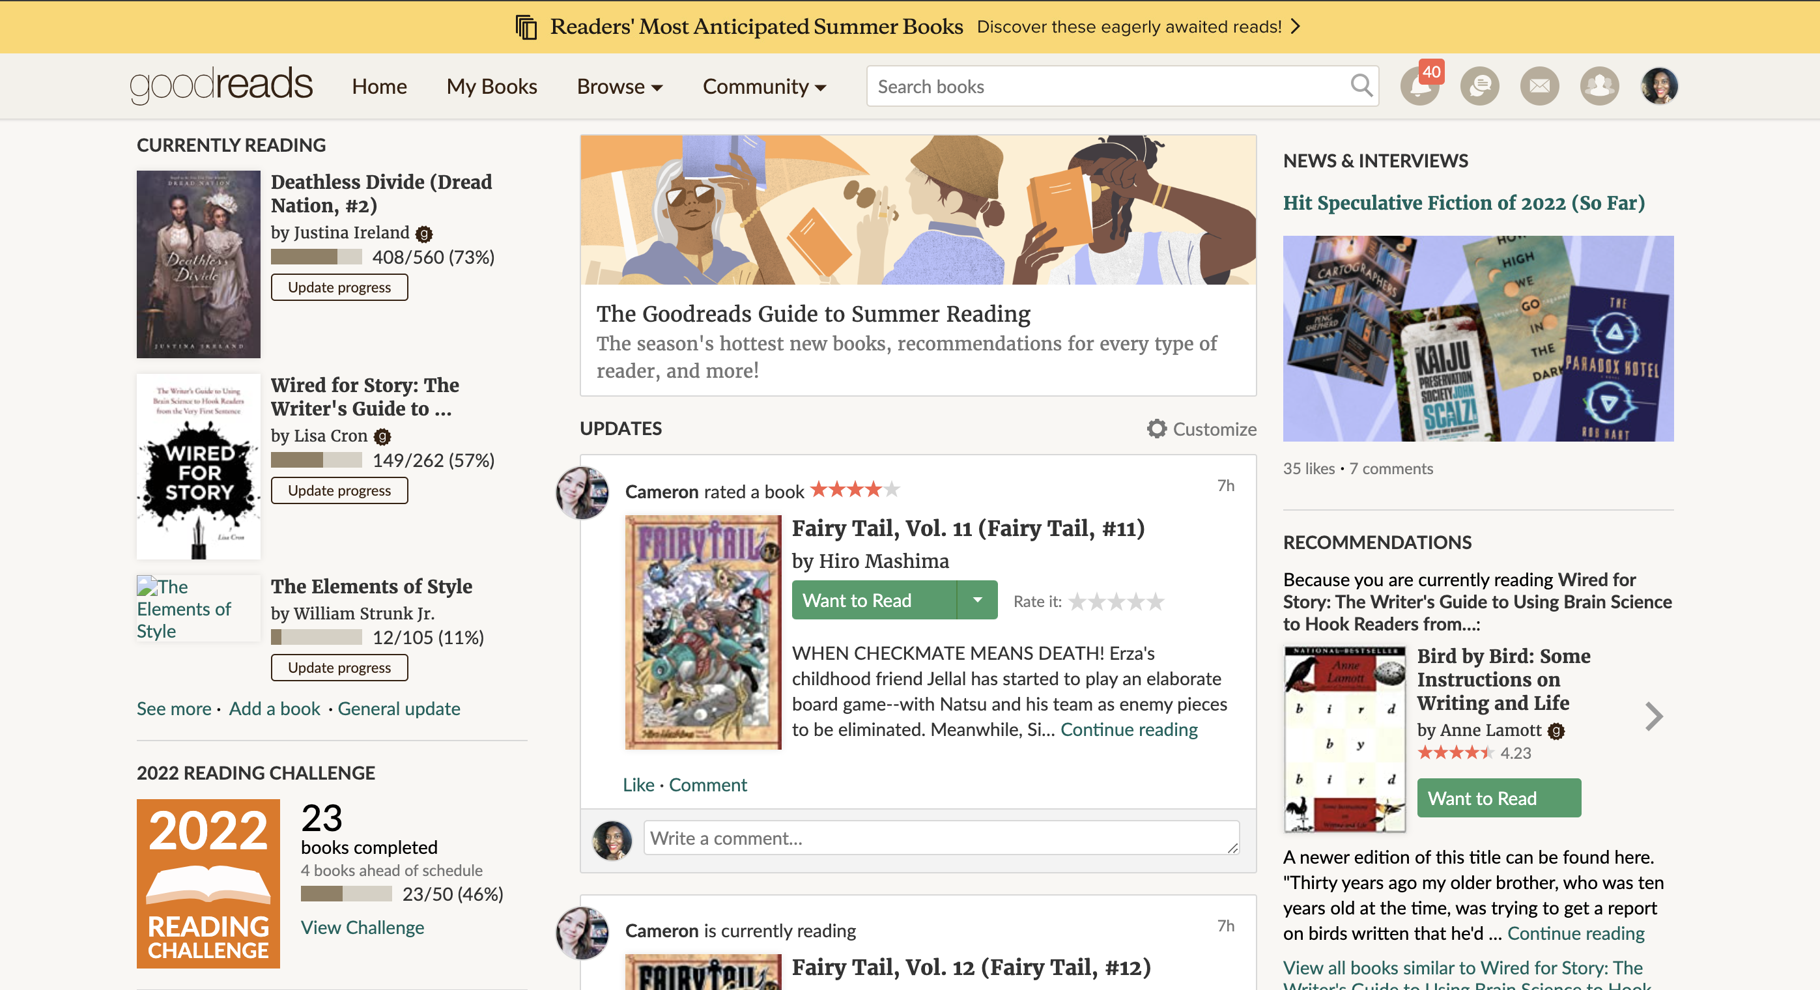Open My Books tab
The height and width of the screenshot is (990, 1820).
492,87
